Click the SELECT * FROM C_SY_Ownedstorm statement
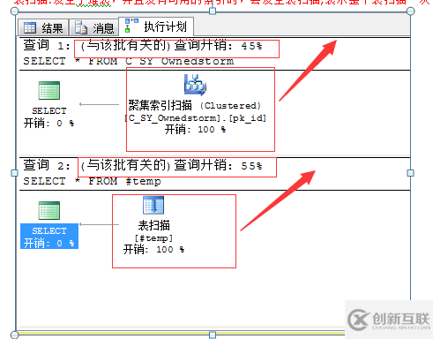The width and height of the screenshot is (433, 339). pyautogui.click(x=129, y=61)
